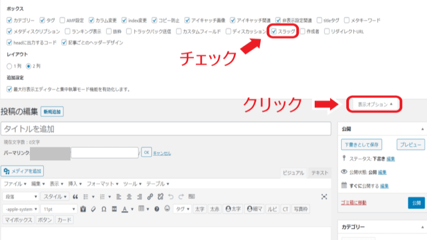Click the ゴミ箱に移動 link
The width and height of the screenshot is (427, 240).
354,203
